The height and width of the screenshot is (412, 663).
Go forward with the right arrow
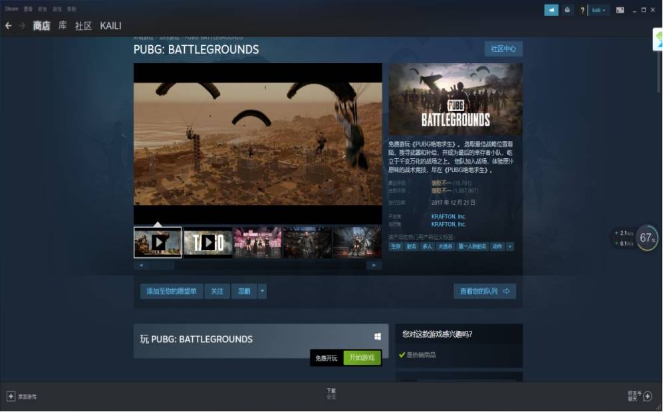tap(23, 26)
